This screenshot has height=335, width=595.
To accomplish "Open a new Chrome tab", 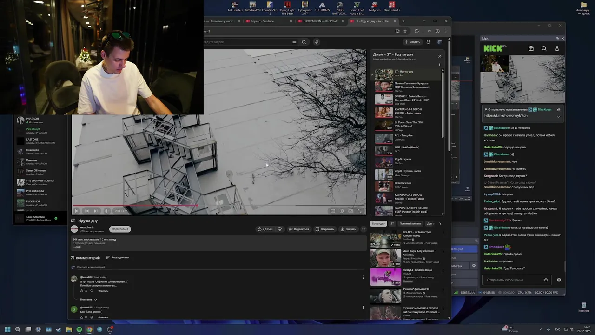I will 403,21.
